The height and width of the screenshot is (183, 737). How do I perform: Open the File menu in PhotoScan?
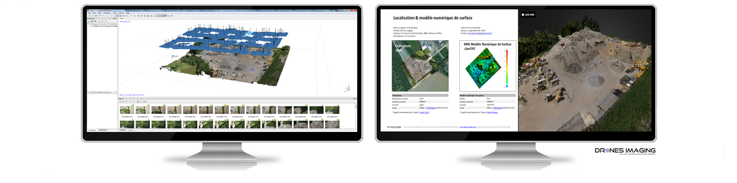[89, 13]
